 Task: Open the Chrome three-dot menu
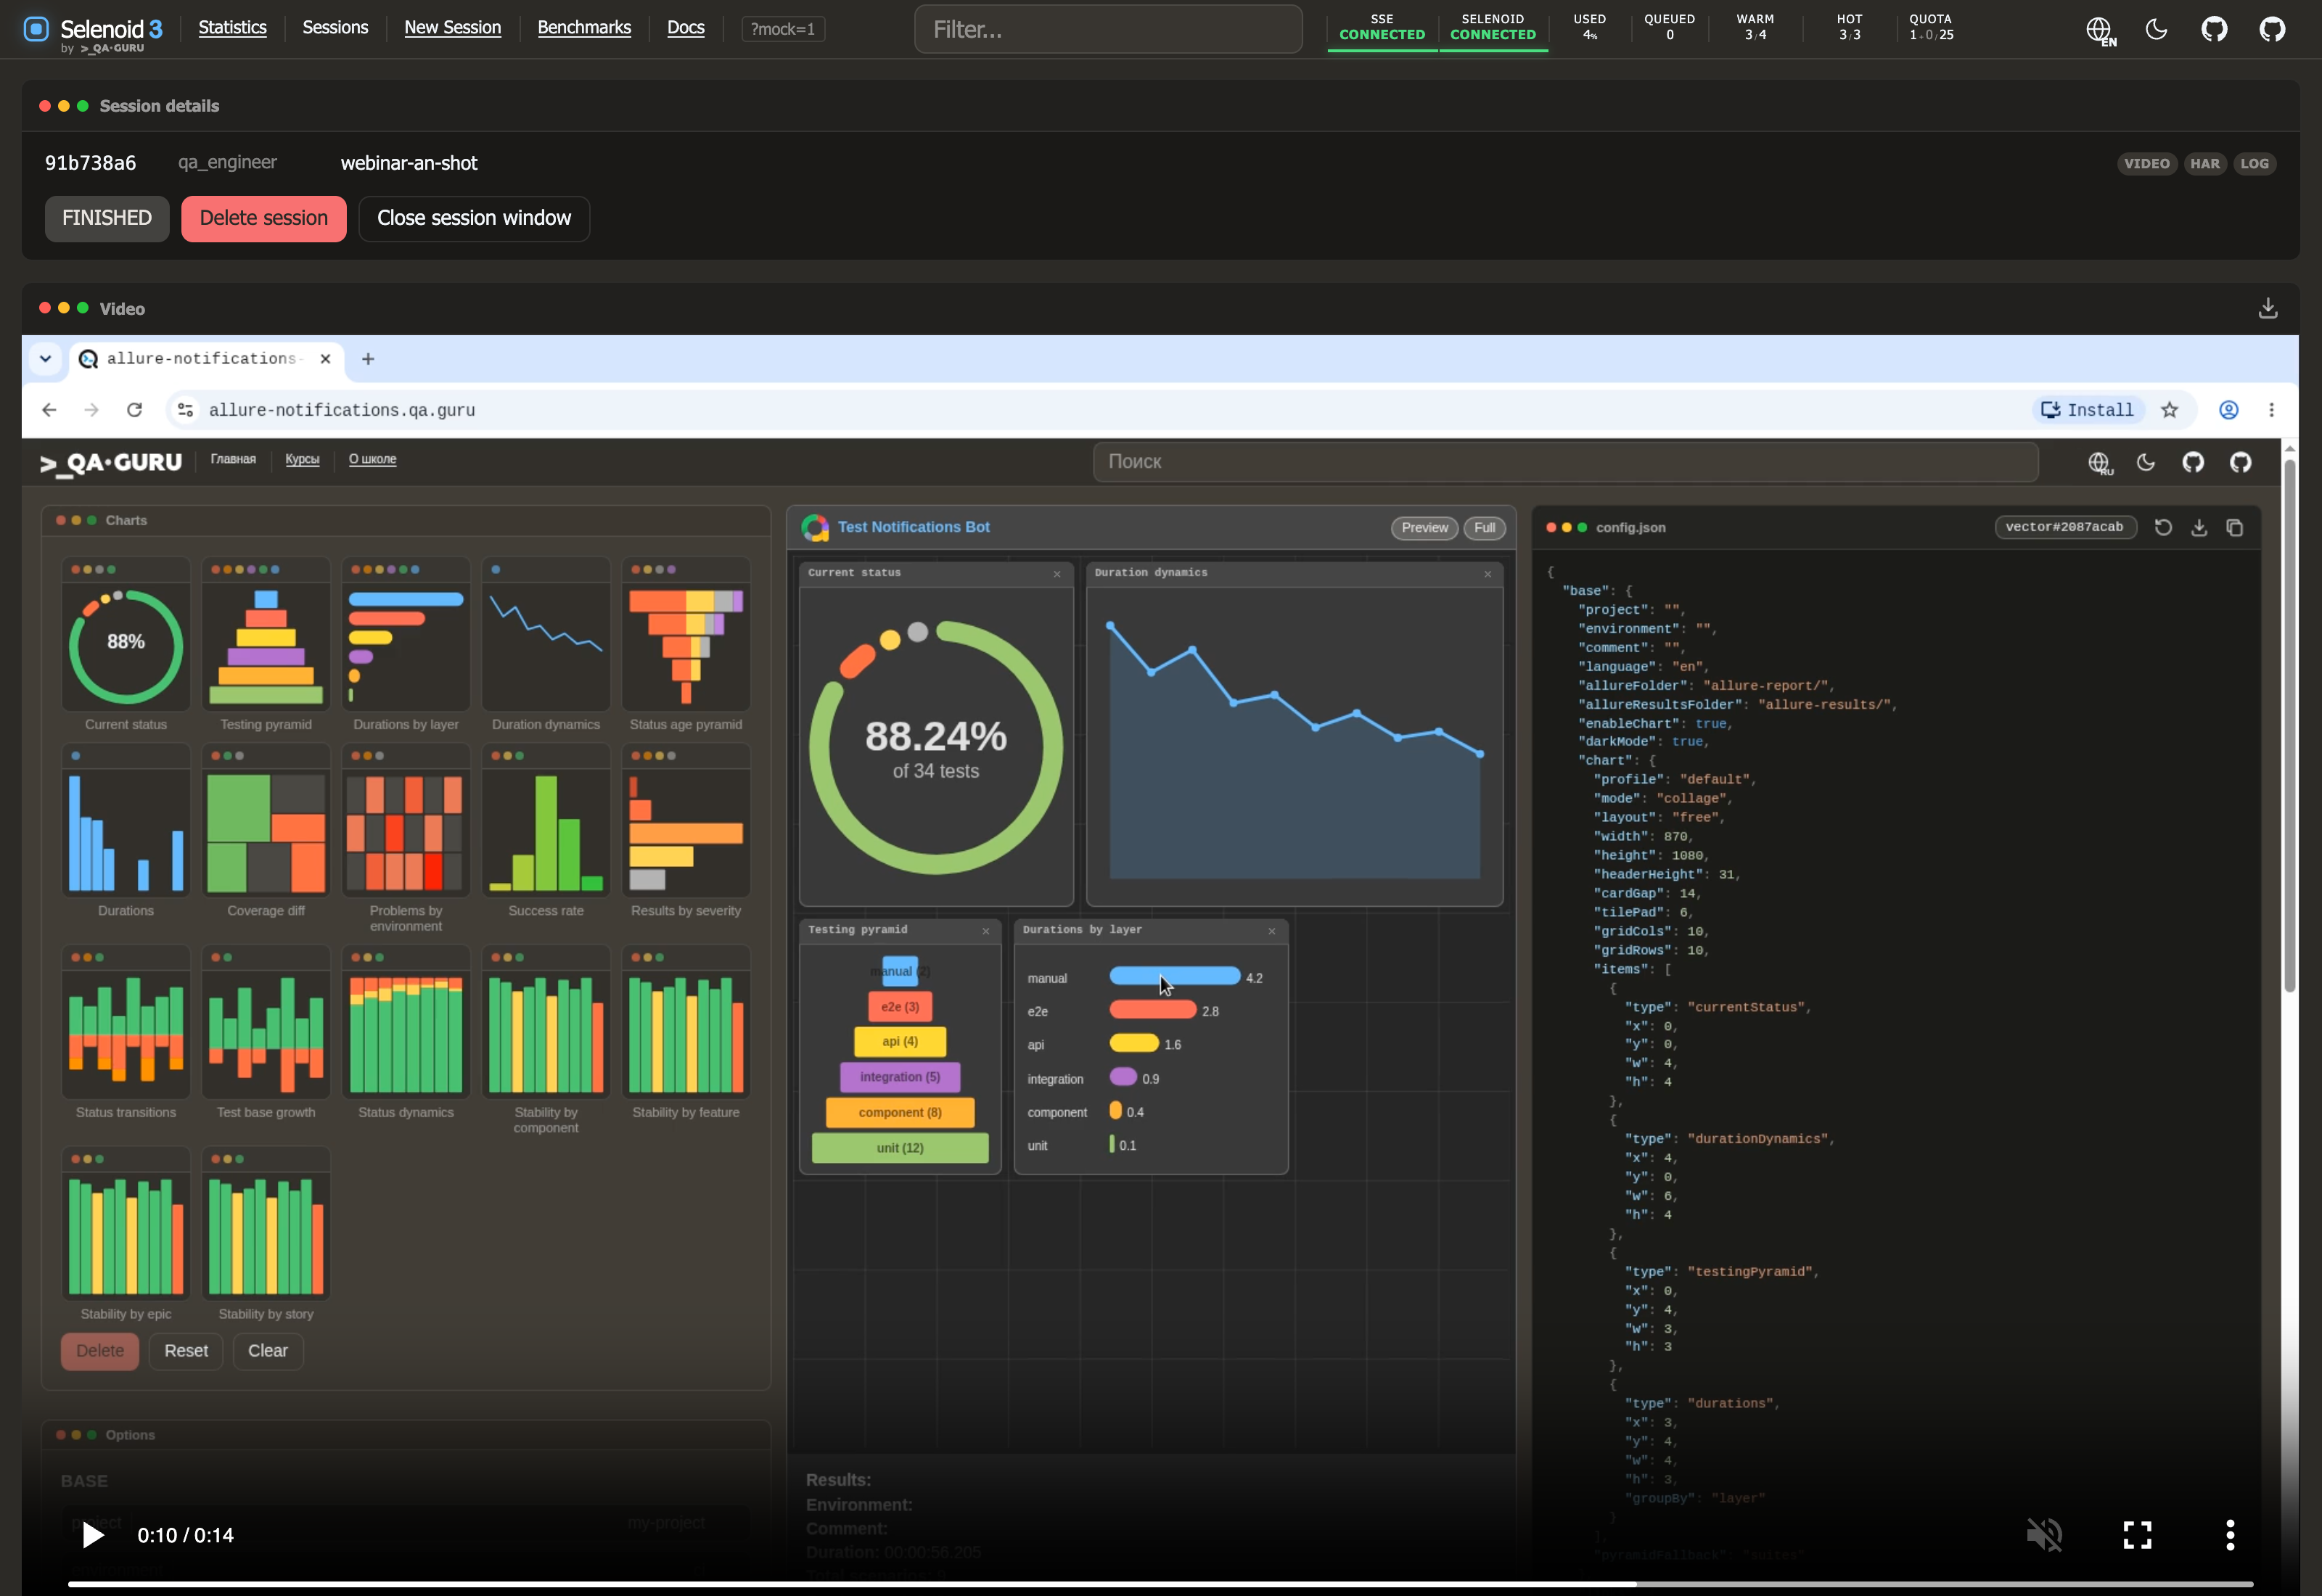[2272, 410]
